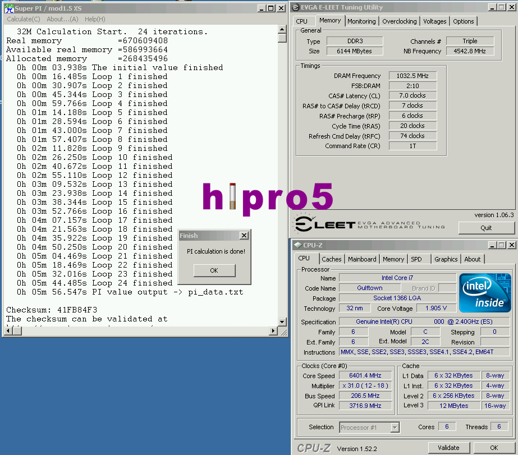Click the Bus Speed value 206.5 MHz
The height and width of the screenshot is (455, 518).
(x=365, y=396)
